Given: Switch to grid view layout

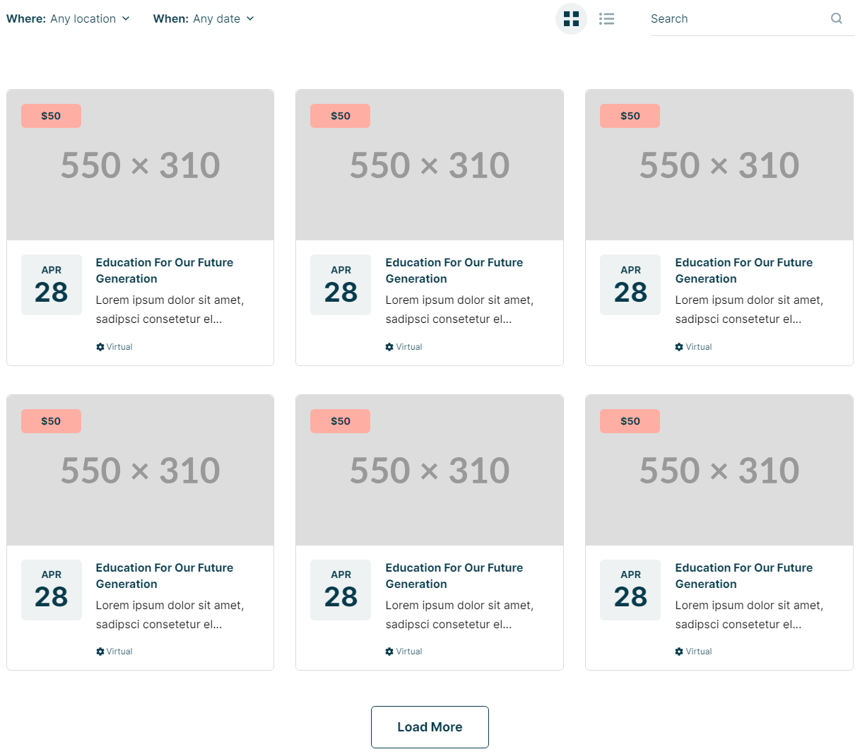Looking at the screenshot, I should pyautogui.click(x=571, y=18).
